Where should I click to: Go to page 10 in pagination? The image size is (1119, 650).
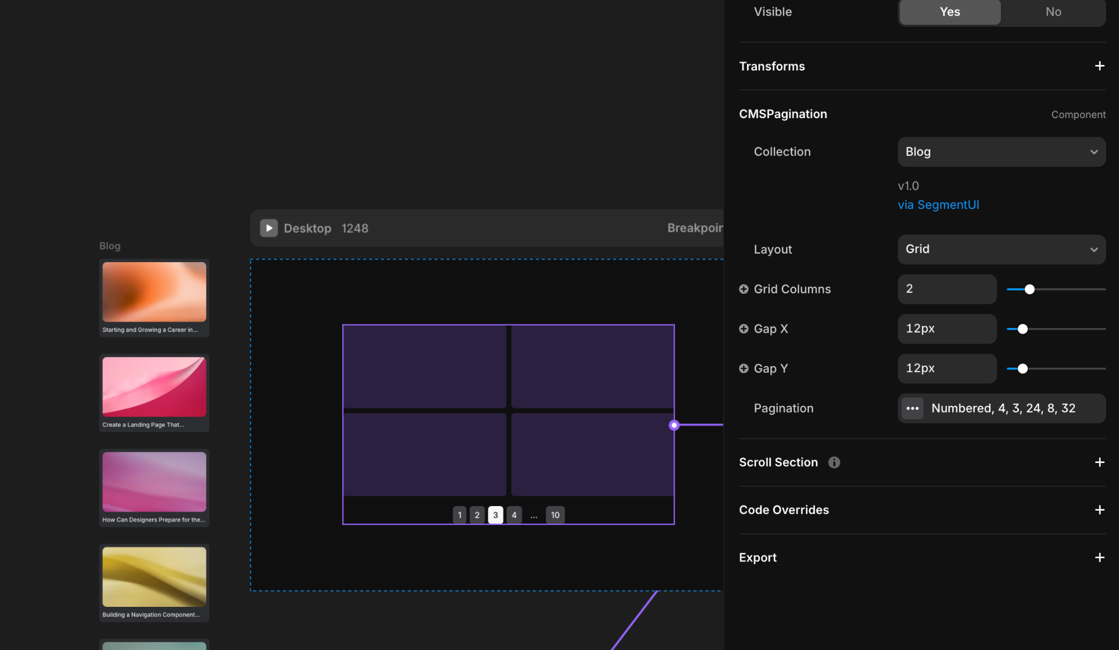[x=555, y=515]
